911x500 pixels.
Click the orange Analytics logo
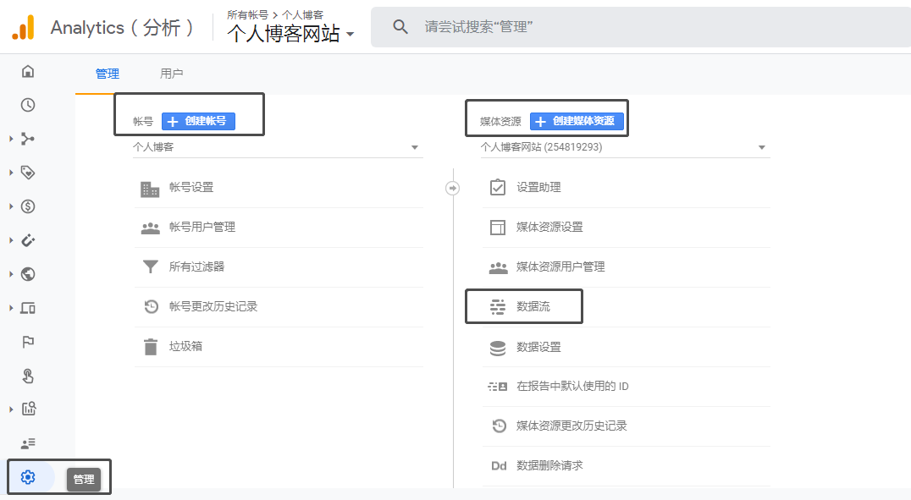[24, 27]
